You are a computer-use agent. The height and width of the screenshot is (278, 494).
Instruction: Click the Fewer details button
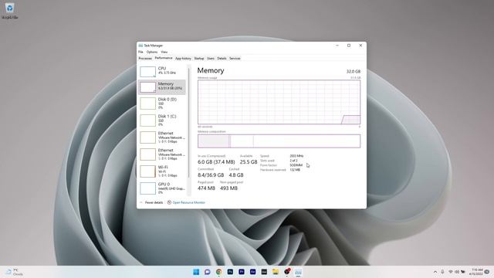click(154, 202)
